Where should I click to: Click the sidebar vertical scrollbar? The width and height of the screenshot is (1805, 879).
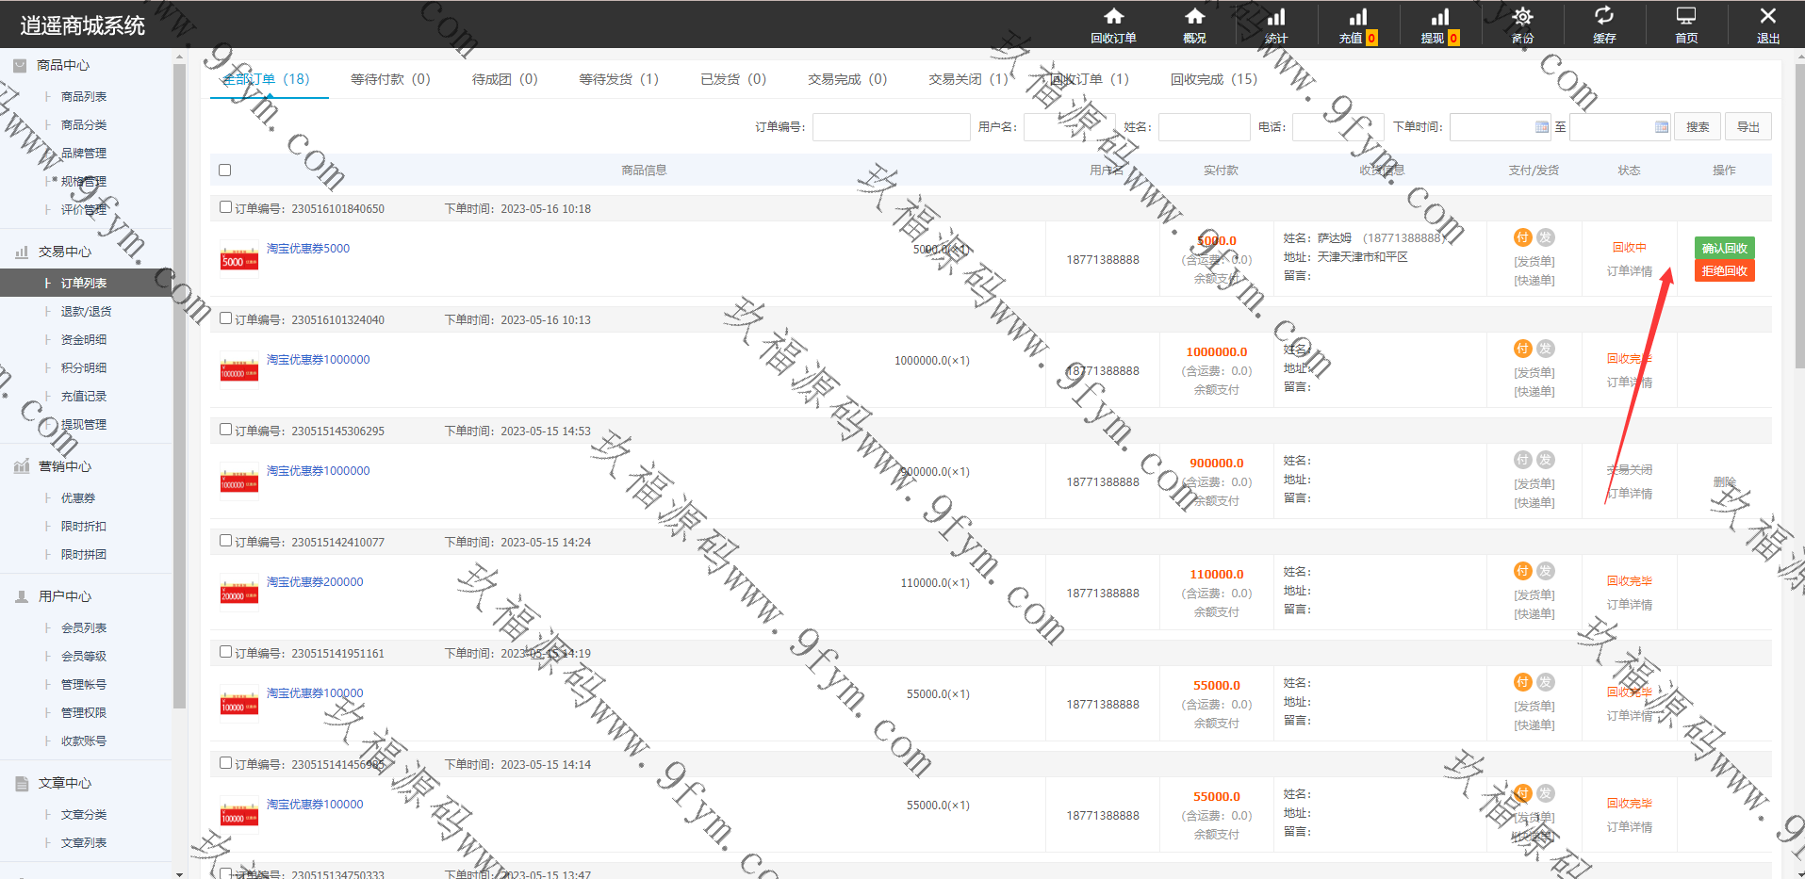click(179, 377)
